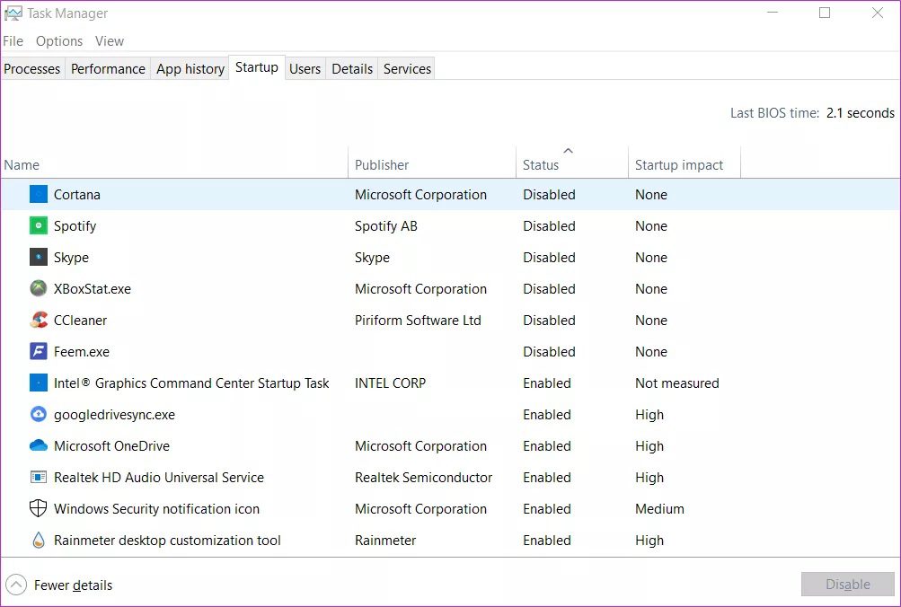901x607 pixels.
Task: Click the Intel Graphics Command Center icon
Action: (x=39, y=383)
